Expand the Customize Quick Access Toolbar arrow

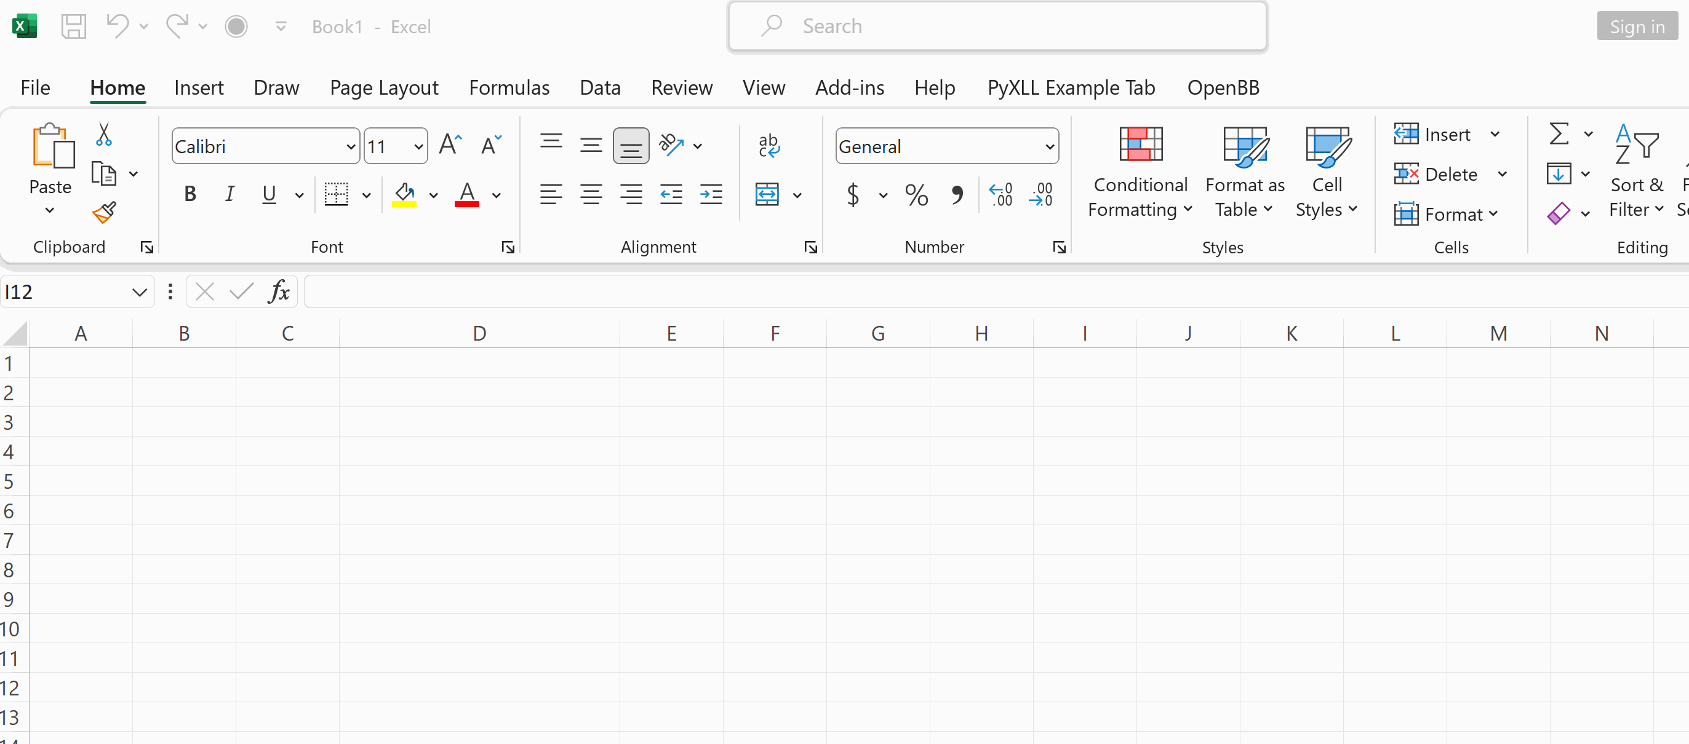281,27
